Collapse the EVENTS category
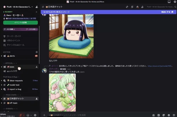Screen dimensions: 177x117 [10, 109]
